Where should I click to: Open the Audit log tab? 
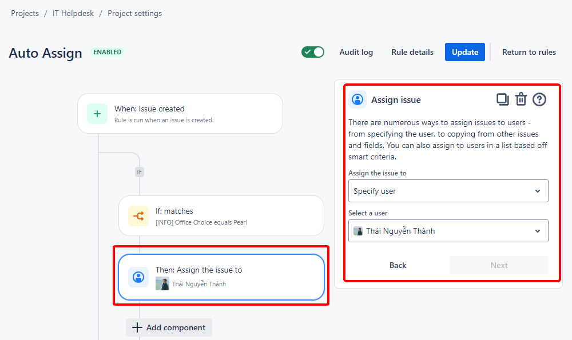coord(356,52)
